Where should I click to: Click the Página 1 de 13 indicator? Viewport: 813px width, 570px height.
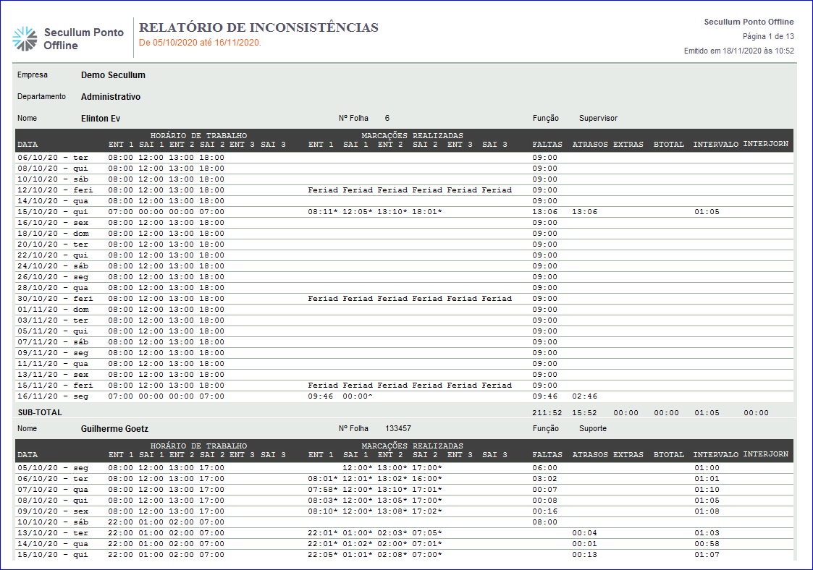tap(768, 36)
